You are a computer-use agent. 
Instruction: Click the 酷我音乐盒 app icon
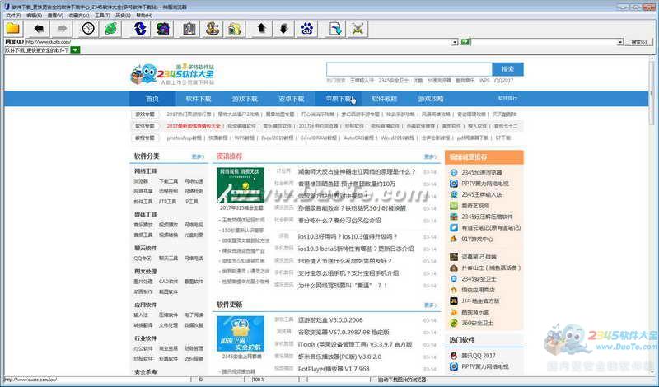pos(454,312)
